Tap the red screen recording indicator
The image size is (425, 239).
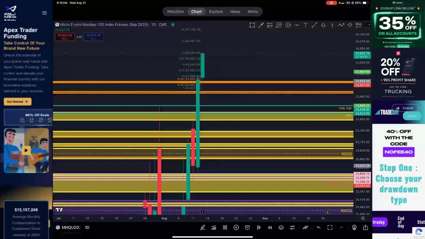click(331, 3)
